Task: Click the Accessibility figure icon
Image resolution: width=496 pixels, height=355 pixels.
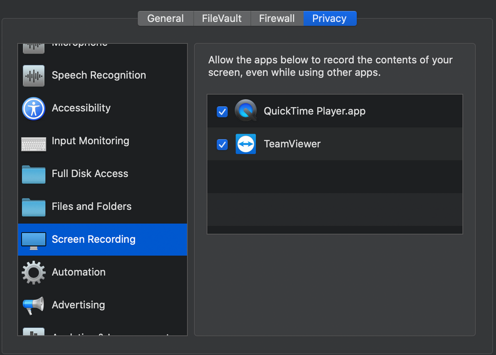Action: pos(33,109)
